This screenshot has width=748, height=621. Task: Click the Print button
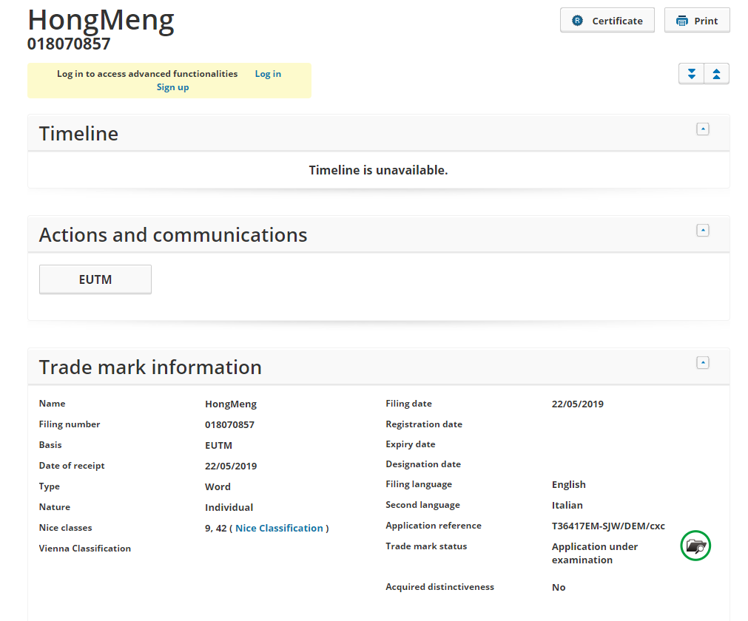pyautogui.click(x=696, y=21)
